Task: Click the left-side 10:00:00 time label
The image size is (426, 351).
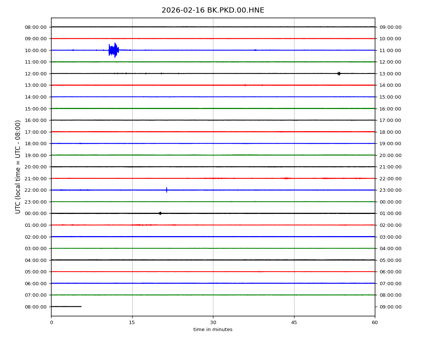Action: click(x=36, y=50)
